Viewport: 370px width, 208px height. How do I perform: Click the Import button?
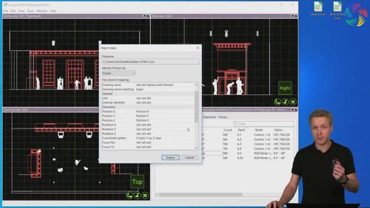click(x=171, y=158)
